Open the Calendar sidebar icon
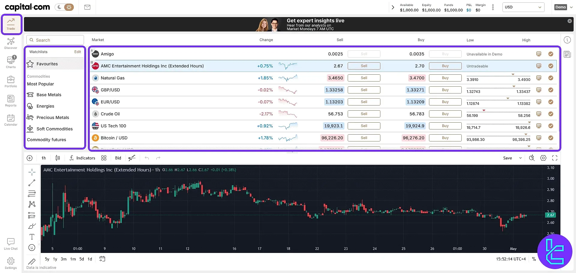576x273 pixels. pos(11,120)
